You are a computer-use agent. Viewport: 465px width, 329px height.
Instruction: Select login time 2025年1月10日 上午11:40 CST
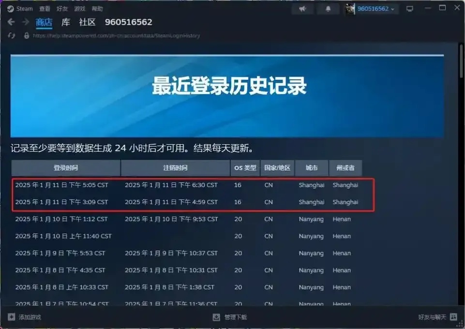coord(63,236)
